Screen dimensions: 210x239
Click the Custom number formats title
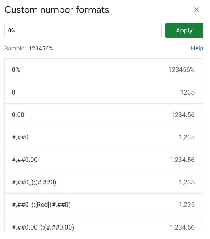[57, 10]
